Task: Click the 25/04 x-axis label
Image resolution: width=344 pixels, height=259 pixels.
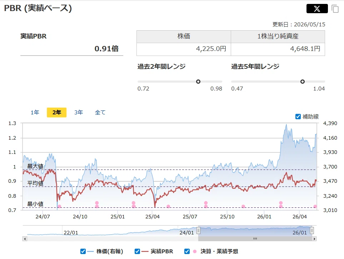Action: tap(153, 217)
